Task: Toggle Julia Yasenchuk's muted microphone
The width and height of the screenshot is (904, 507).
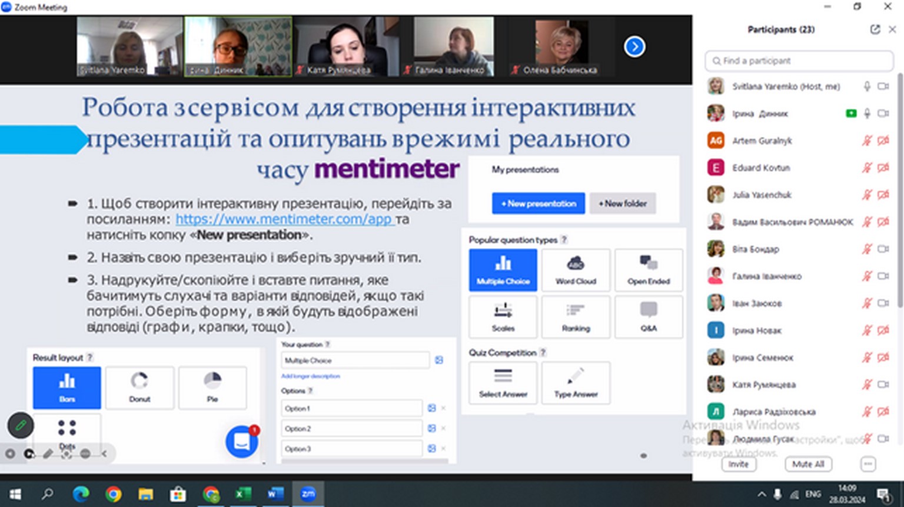Action: coord(866,195)
